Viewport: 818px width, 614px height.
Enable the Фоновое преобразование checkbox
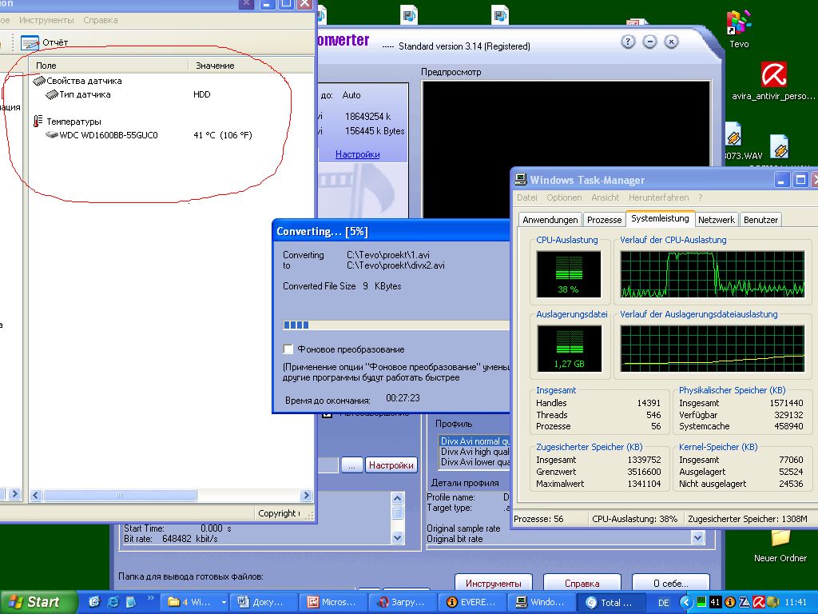pos(288,349)
